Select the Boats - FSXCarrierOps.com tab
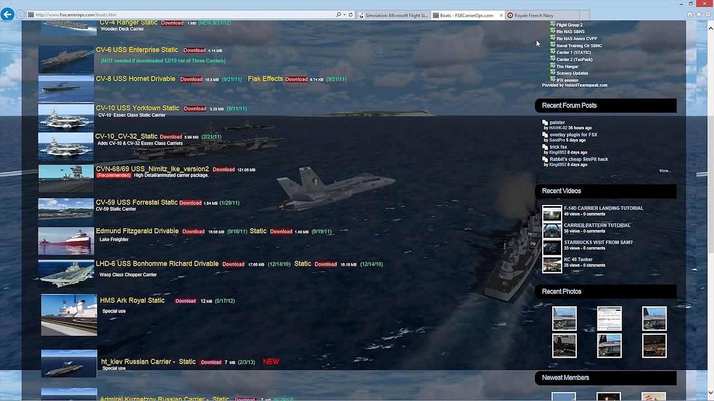The image size is (714, 401). click(x=466, y=16)
